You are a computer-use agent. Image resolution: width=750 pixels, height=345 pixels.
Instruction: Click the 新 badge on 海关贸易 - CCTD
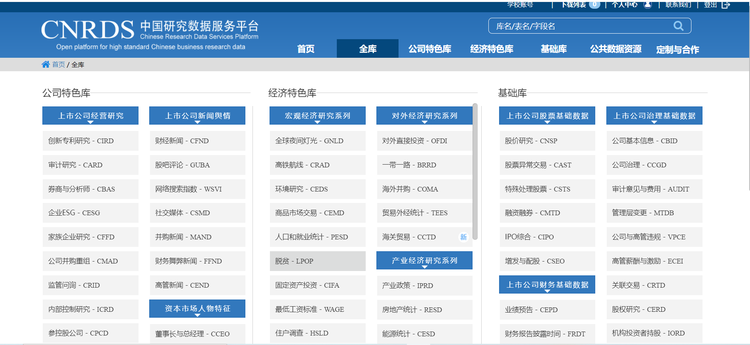[463, 237]
